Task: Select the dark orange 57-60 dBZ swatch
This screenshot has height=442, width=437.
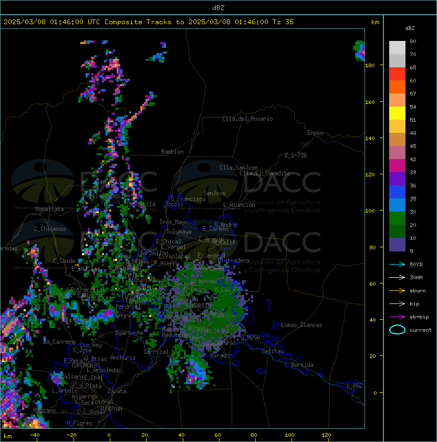Action: [397, 87]
